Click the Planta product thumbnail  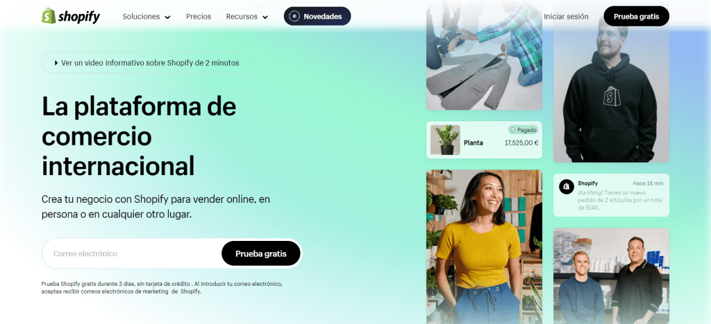click(445, 140)
